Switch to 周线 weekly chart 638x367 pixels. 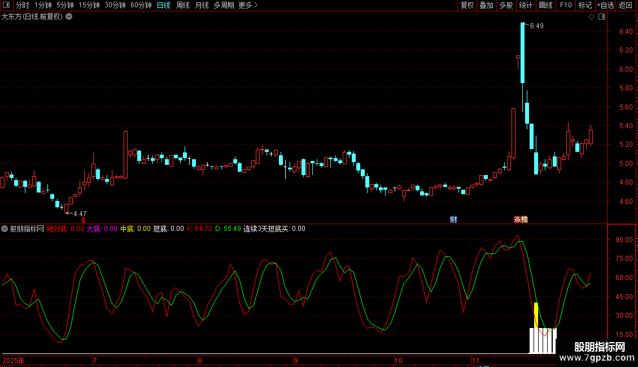point(183,5)
